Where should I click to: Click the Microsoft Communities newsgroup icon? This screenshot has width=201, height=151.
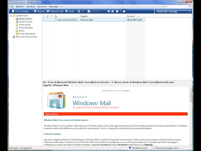point(14,36)
